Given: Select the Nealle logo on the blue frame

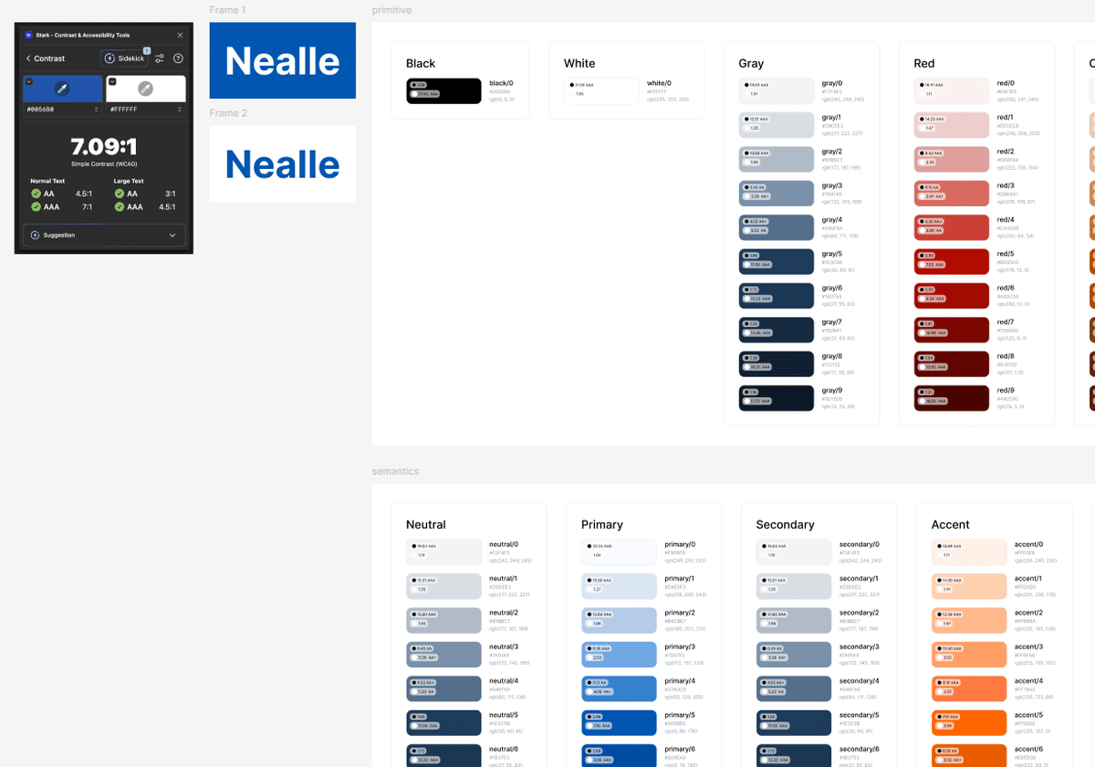Looking at the screenshot, I should [282, 60].
